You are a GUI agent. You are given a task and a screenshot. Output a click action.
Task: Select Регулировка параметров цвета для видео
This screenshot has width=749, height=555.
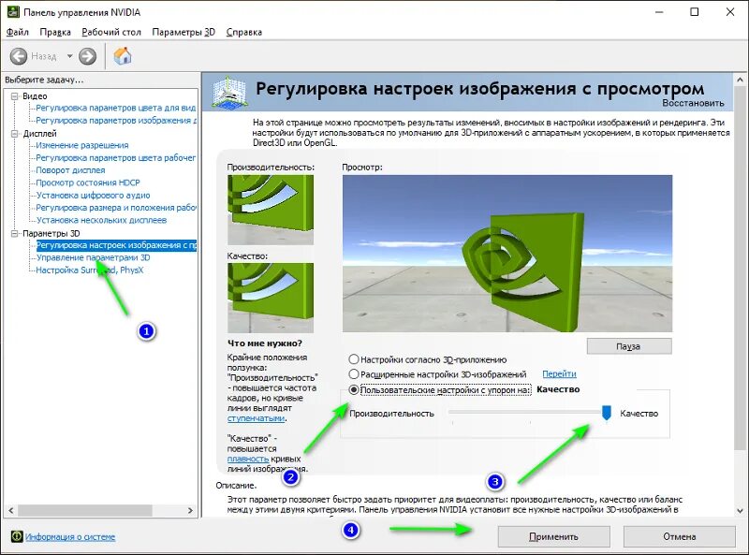[x=116, y=108]
